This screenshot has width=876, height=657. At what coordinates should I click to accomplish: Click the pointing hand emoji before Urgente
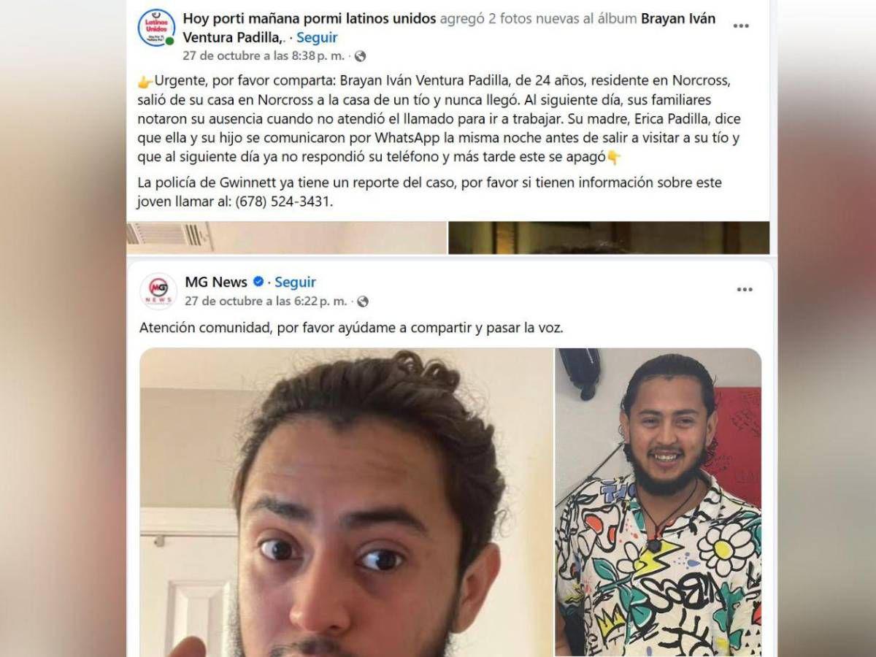145,82
